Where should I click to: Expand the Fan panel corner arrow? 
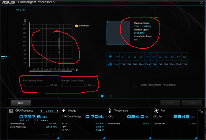196,138
